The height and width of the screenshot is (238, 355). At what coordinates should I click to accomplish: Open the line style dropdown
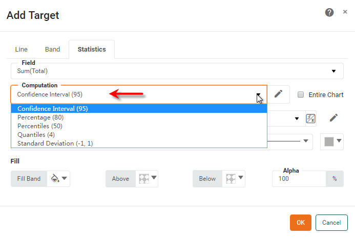306,141
